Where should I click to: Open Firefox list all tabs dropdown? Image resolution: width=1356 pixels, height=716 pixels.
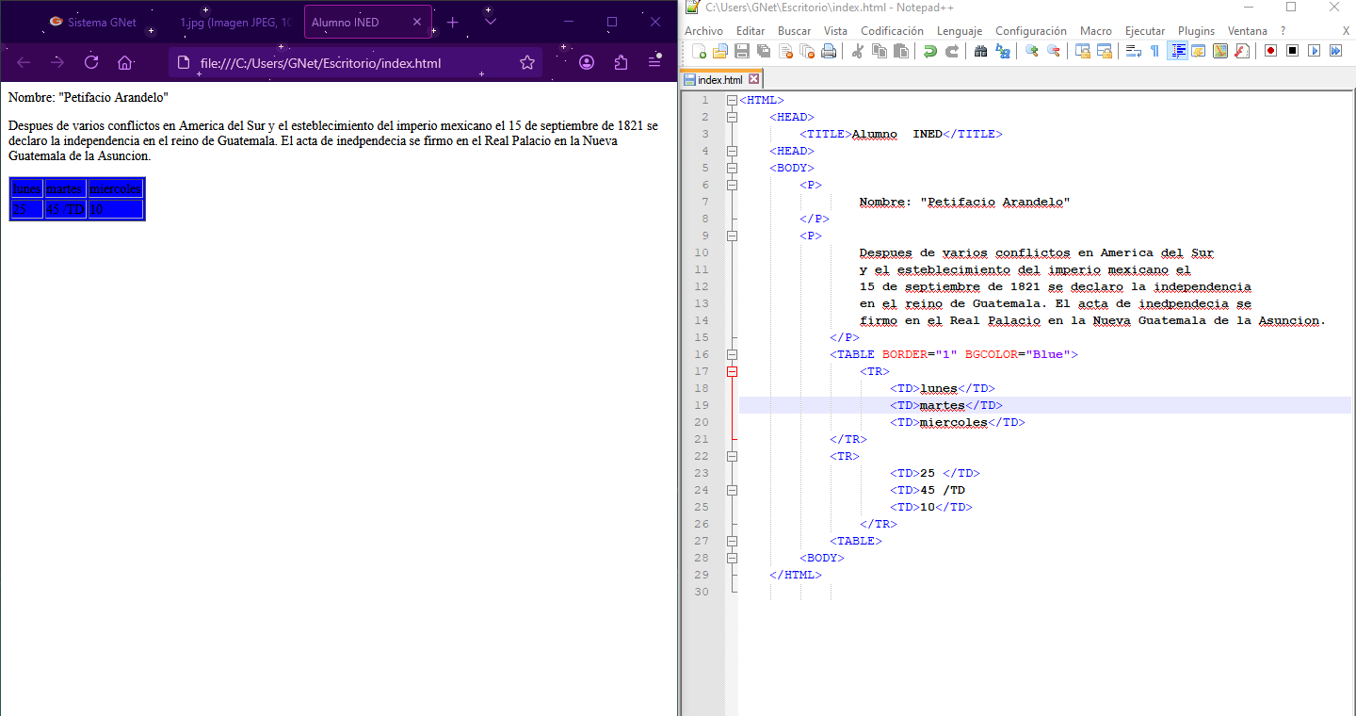tap(490, 22)
